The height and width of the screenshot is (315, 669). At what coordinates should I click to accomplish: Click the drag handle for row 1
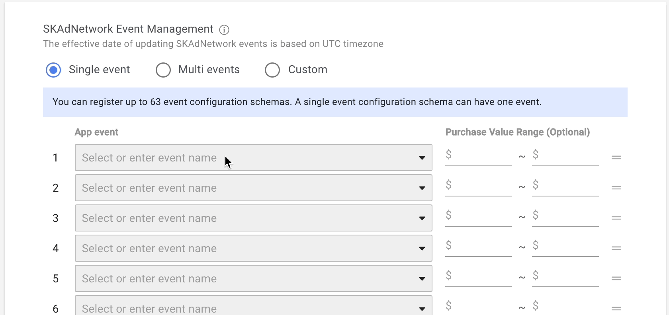(x=616, y=157)
